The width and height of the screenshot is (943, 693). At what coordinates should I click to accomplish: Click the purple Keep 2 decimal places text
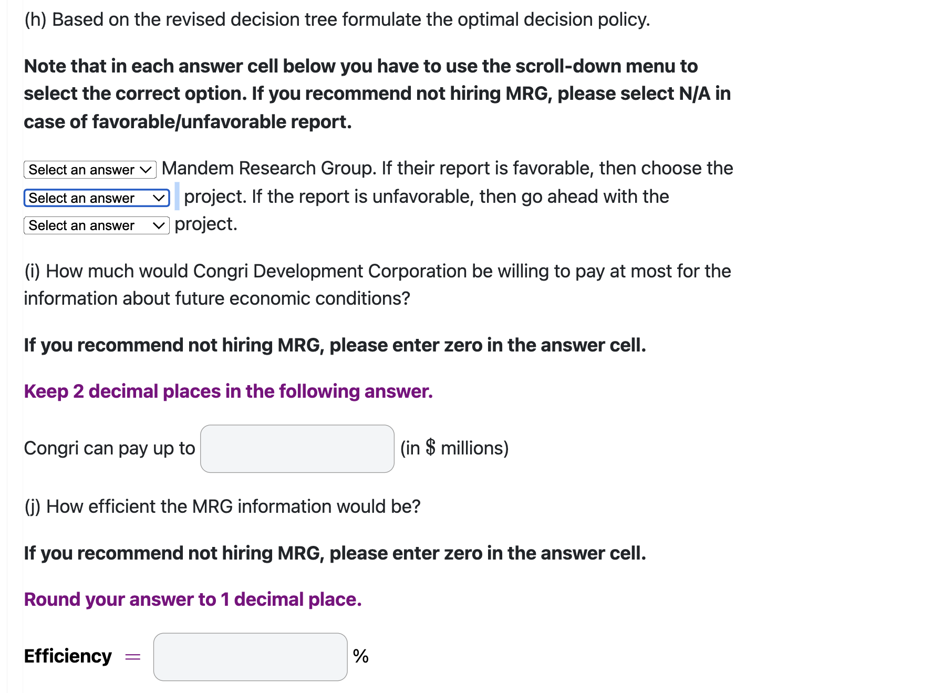coord(229,391)
